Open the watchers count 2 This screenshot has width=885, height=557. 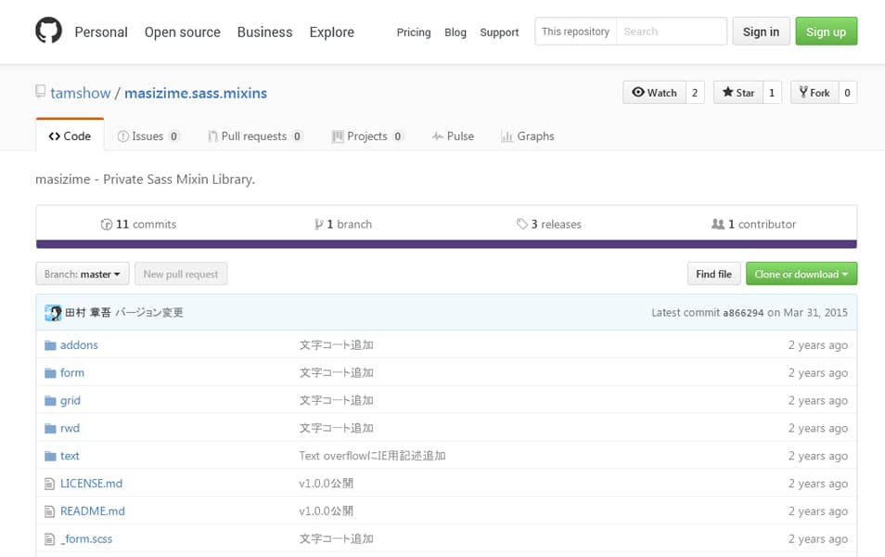click(x=695, y=93)
